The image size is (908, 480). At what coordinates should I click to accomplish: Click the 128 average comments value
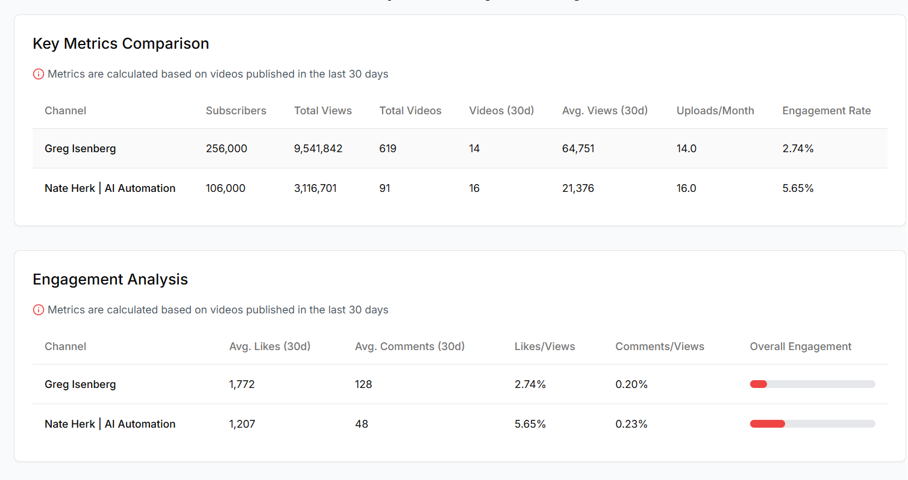(x=363, y=384)
